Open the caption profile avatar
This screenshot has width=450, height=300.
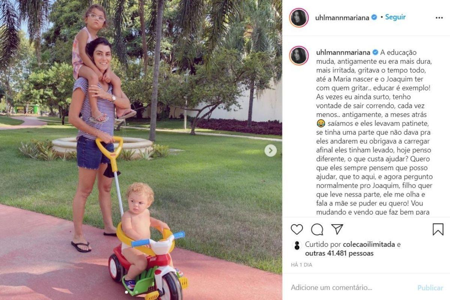click(299, 55)
